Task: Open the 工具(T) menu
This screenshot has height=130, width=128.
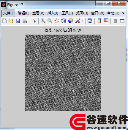Action: click(67, 13)
